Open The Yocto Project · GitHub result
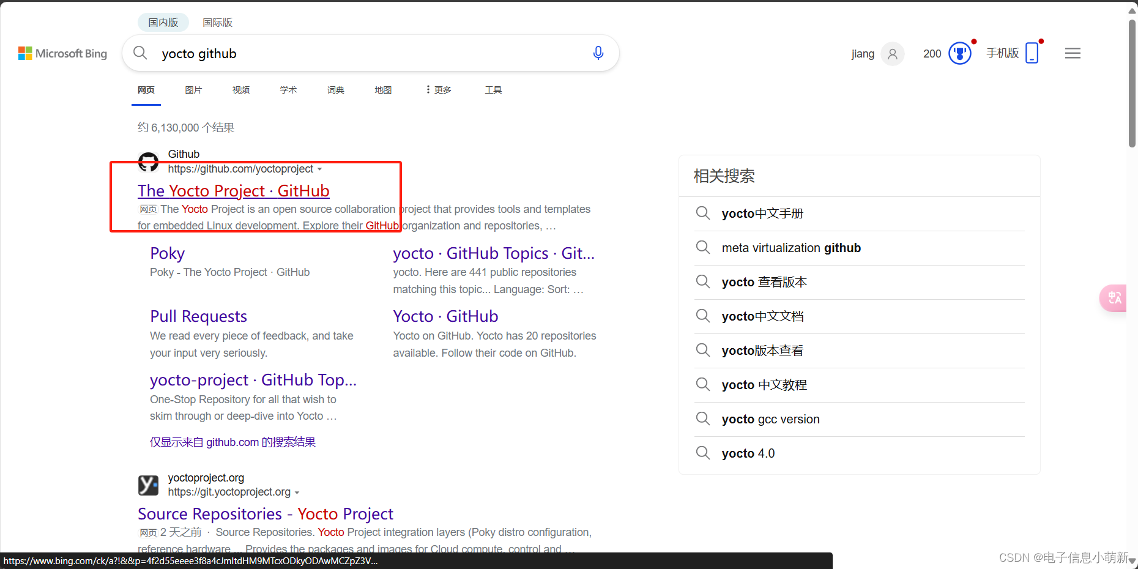The width and height of the screenshot is (1138, 569). pos(234,191)
